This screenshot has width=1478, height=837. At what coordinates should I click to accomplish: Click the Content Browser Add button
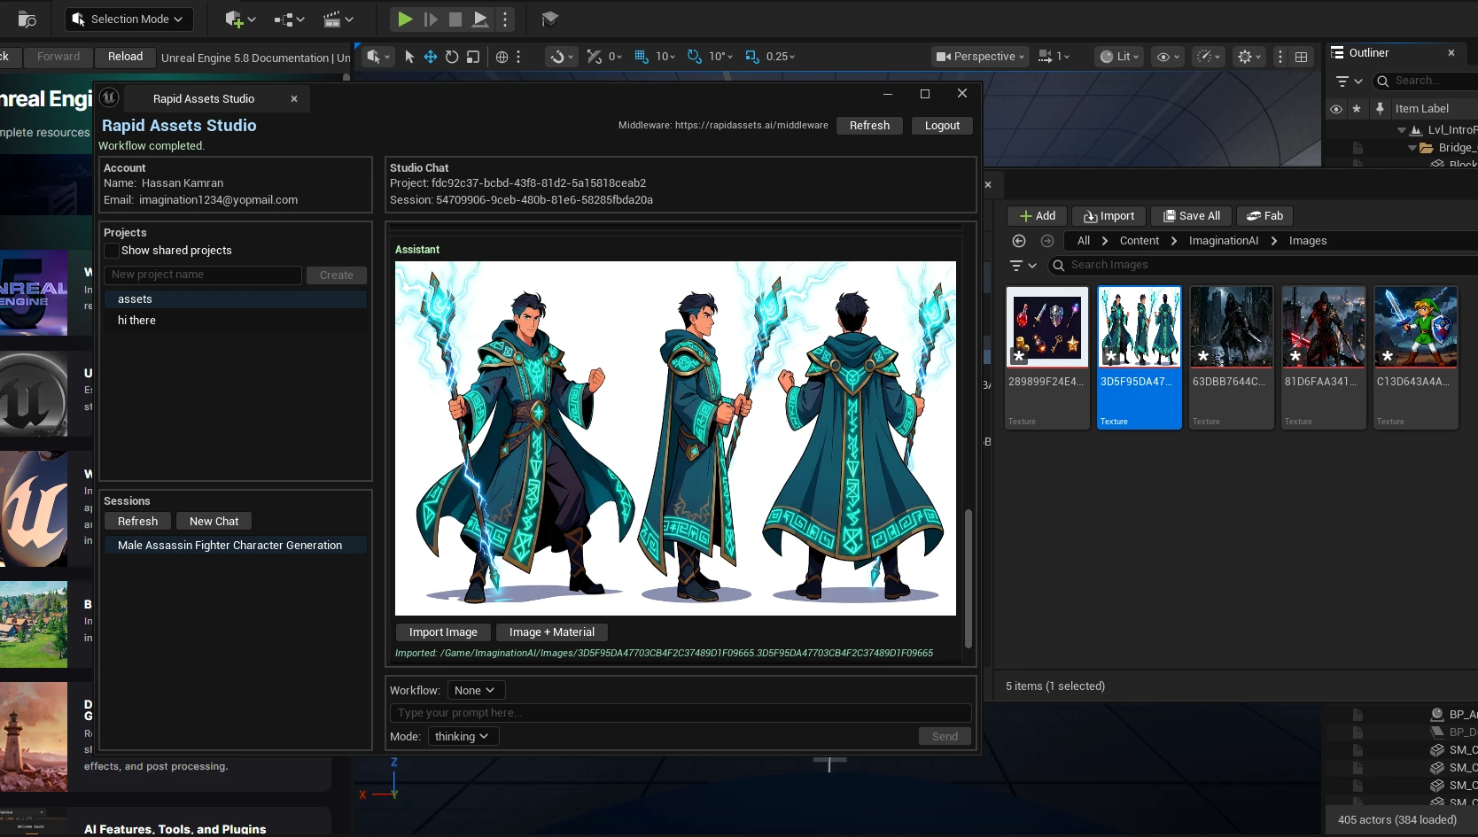[1037, 216]
